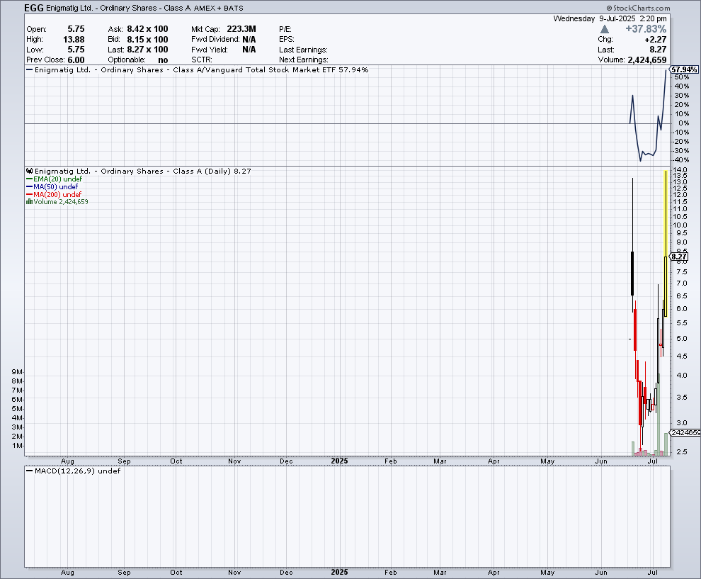701x579 pixels.
Task: Click the MACD(12,26,9) undef legend
Action: [74, 471]
